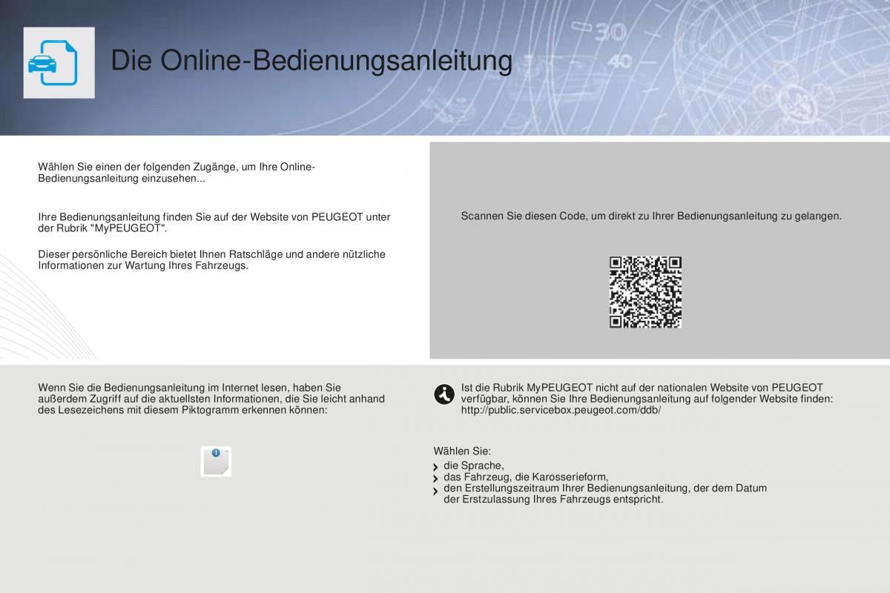
Task: Click the list item 'den Erstellungszeitraum Ihrer Bedienungsanleitung'
Action: click(605, 494)
